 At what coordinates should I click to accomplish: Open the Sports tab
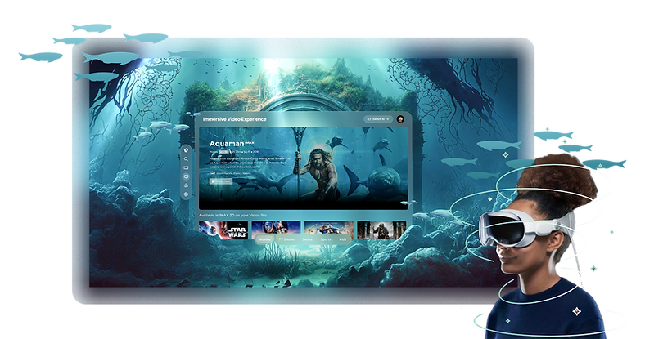pyautogui.click(x=326, y=239)
